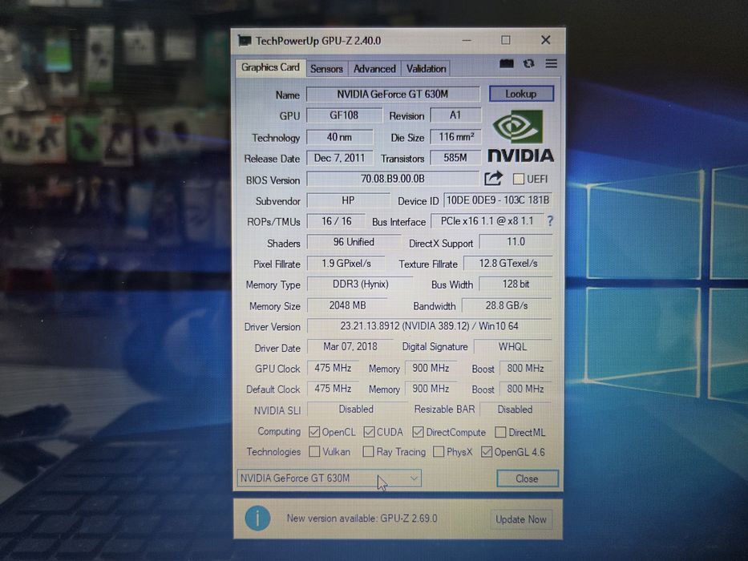The image size is (748, 561).
Task: Toggle the DirectCompute checkbox
Action: (x=418, y=432)
